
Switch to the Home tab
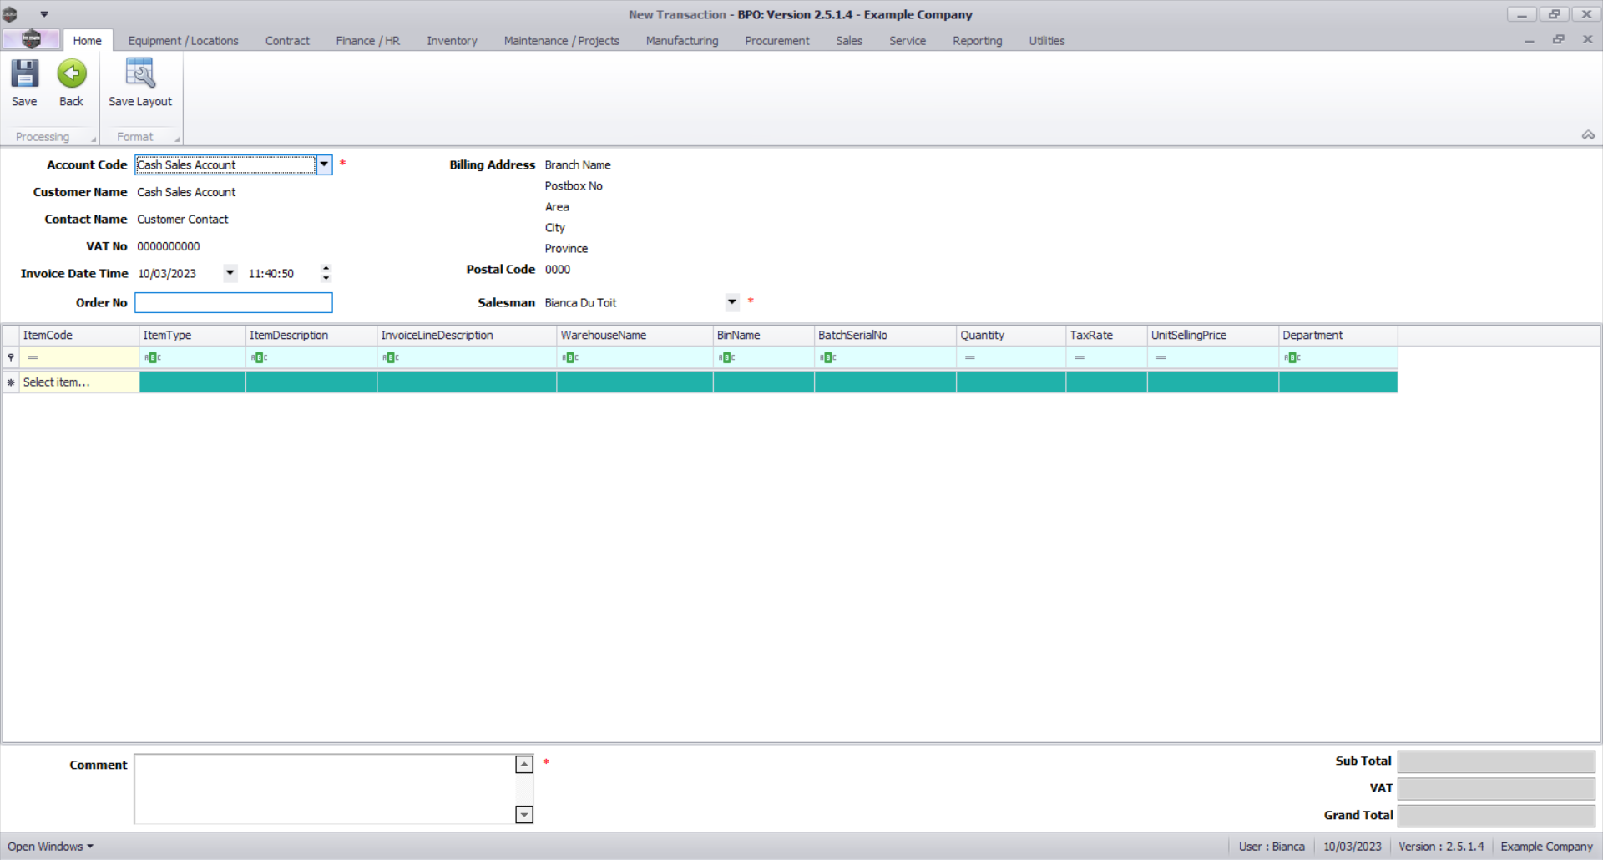coord(87,40)
